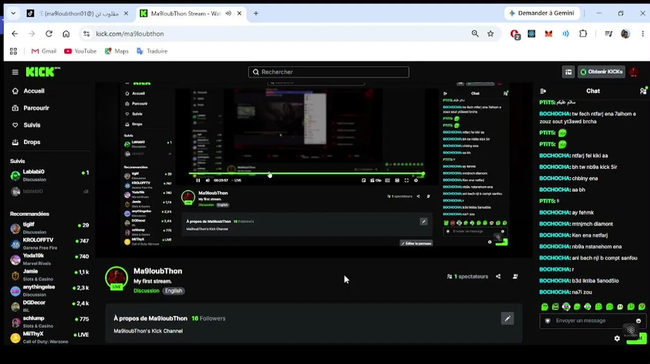Image resolution: width=650 pixels, height=364 pixels.
Task: Open the browser media controls
Action: click(608, 34)
